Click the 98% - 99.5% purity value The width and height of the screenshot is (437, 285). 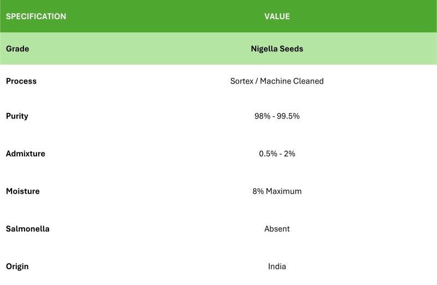click(x=277, y=116)
